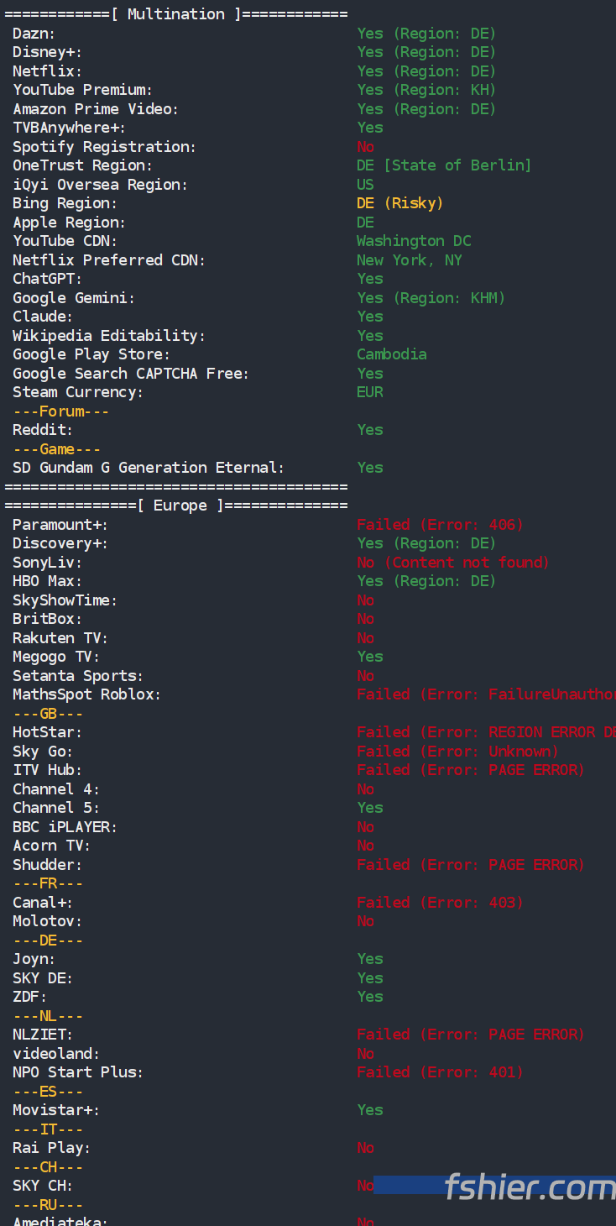This screenshot has width=616, height=1226.
Task: Click the Bing Region 'DE (Risky)' value
Action: 399,203
